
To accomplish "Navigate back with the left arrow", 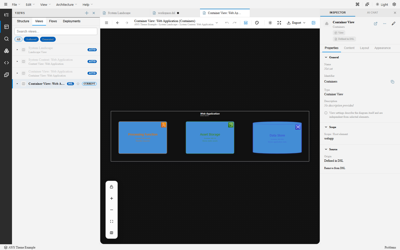I will [x=118, y=23].
